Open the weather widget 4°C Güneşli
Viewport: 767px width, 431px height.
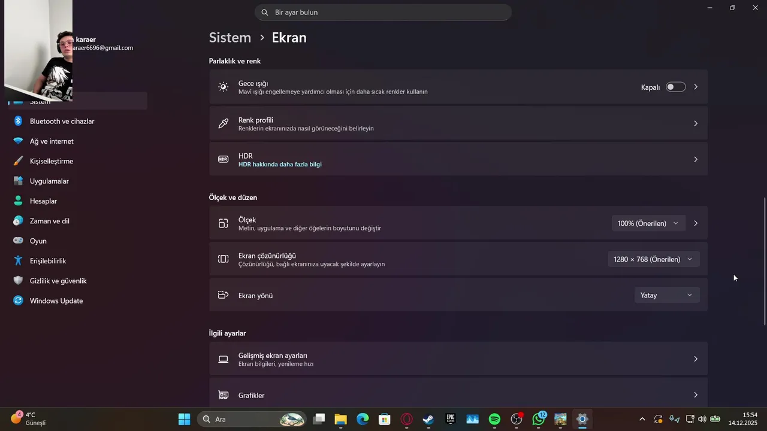(29, 418)
